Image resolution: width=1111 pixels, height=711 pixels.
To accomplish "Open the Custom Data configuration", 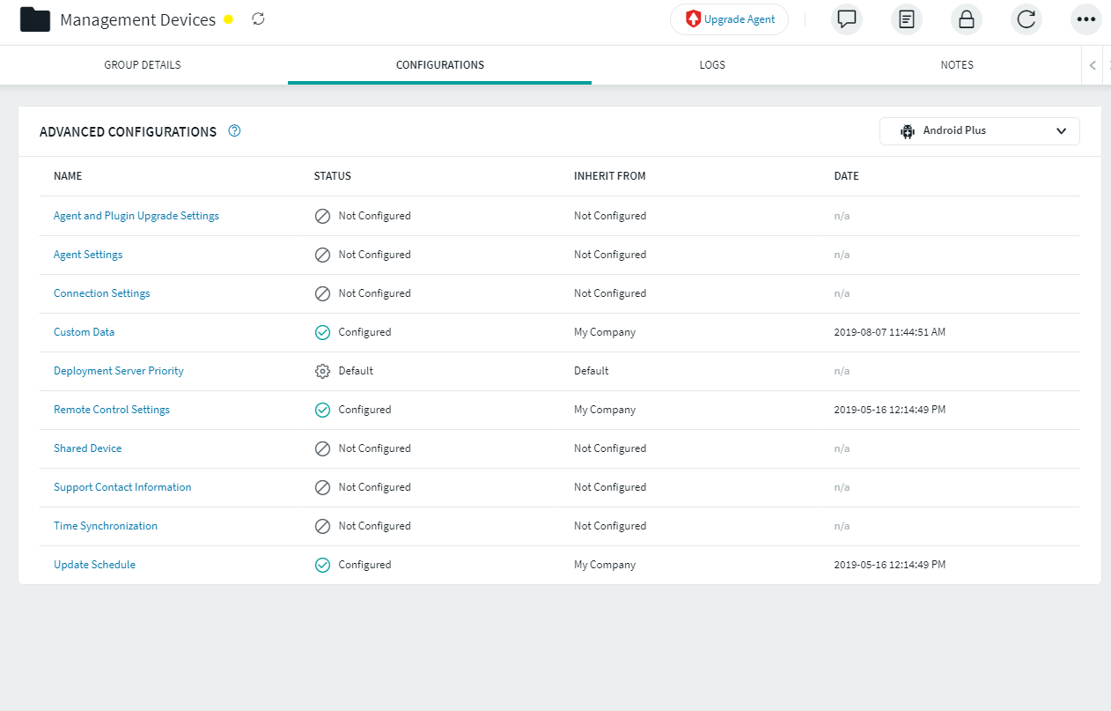I will click(x=84, y=332).
